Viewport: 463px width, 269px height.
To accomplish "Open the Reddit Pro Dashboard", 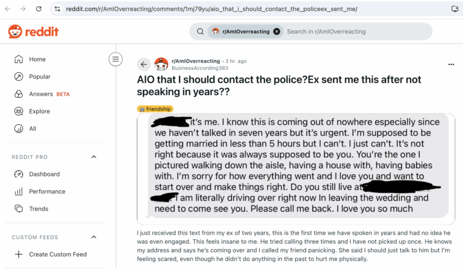I will pyautogui.click(x=55, y=174).
